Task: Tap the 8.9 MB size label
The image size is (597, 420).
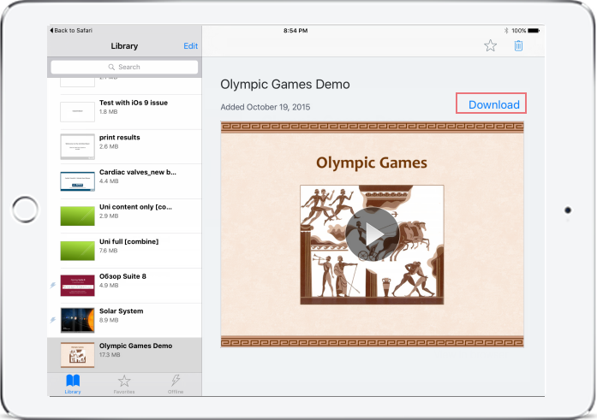Action: pyautogui.click(x=109, y=320)
